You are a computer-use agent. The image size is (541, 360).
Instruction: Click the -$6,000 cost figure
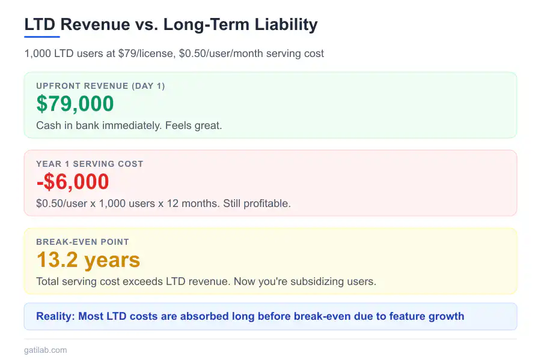[73, 182]
